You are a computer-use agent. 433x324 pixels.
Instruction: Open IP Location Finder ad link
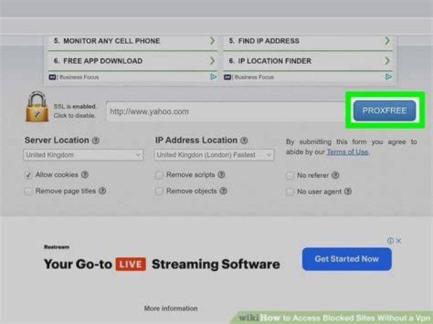pos(308,61)
